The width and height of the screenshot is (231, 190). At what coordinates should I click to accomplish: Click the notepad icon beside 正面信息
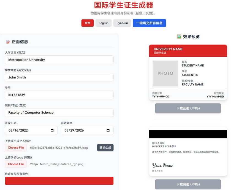point(8,42)
